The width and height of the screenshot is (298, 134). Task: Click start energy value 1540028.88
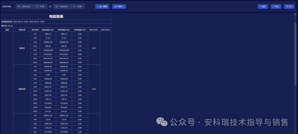point(48,50)
